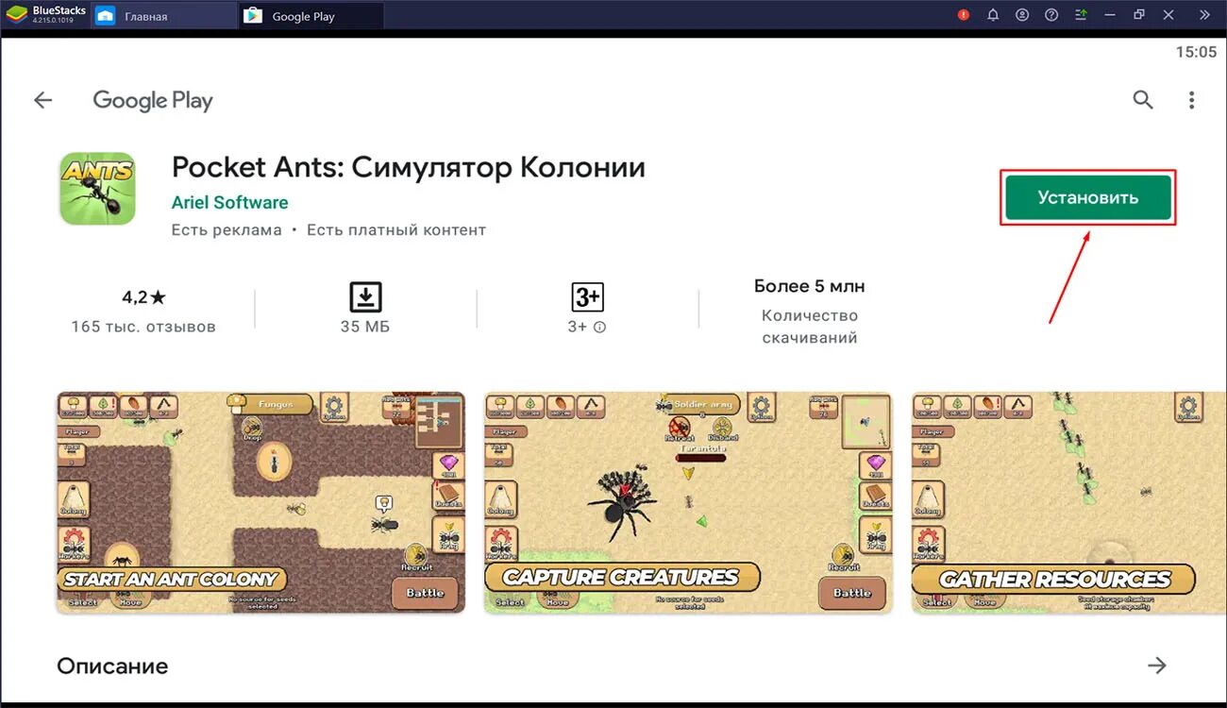1227x708 pixels.
Task: Click the Есть платный контент label
Action: coord(396,230)
